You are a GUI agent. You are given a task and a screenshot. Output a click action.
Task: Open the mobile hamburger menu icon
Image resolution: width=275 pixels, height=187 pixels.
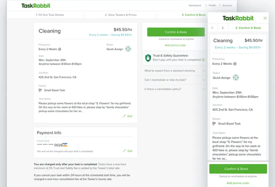[x=265, y=18]
